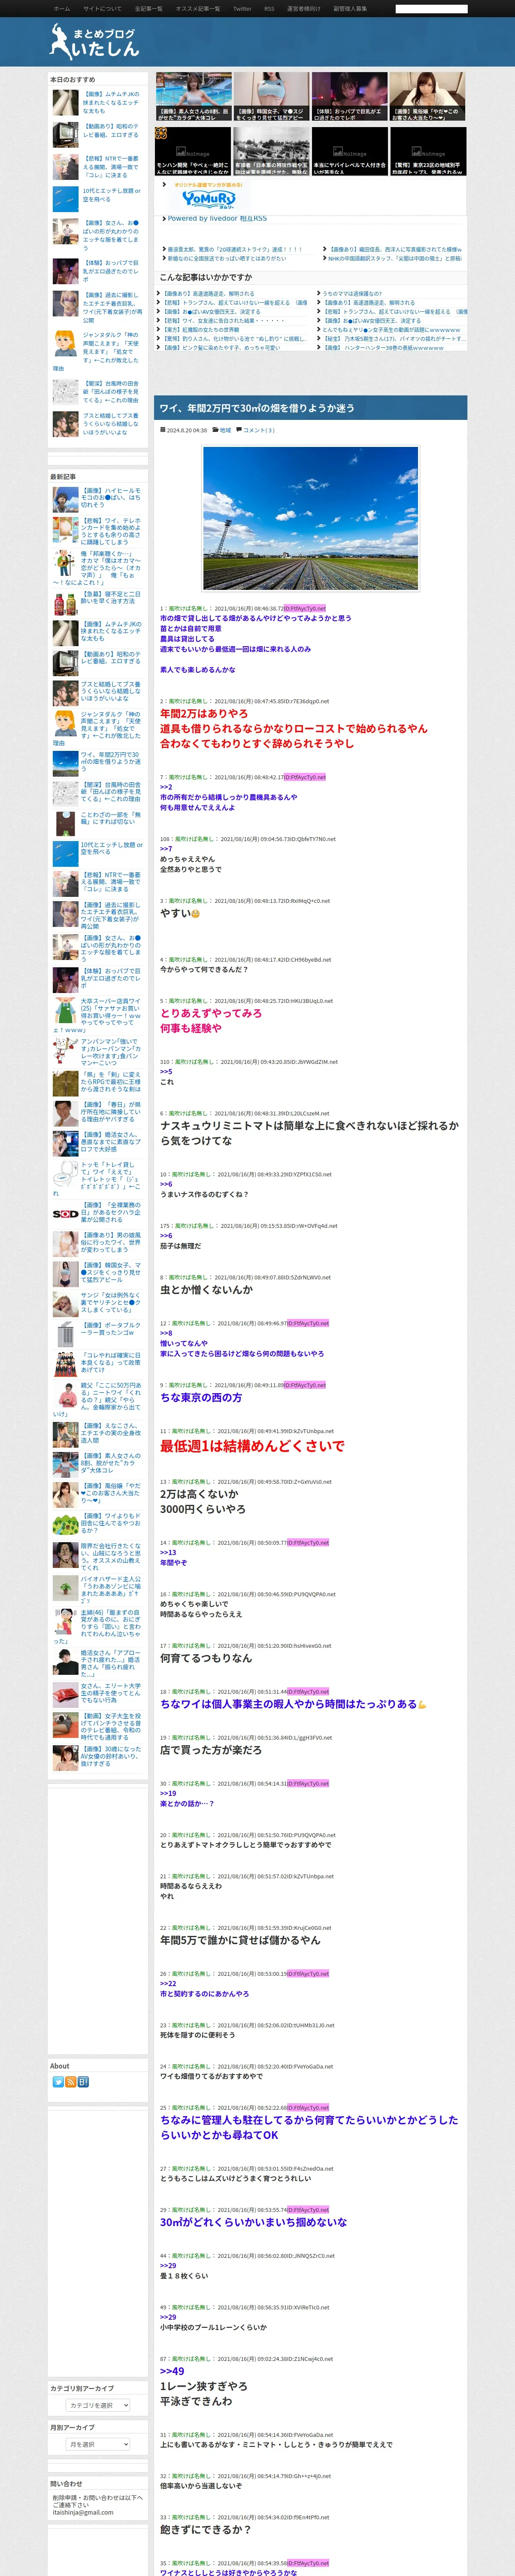Click anchor >>13 in post 14
The image size is (515, 2576).
point(168,1552)
